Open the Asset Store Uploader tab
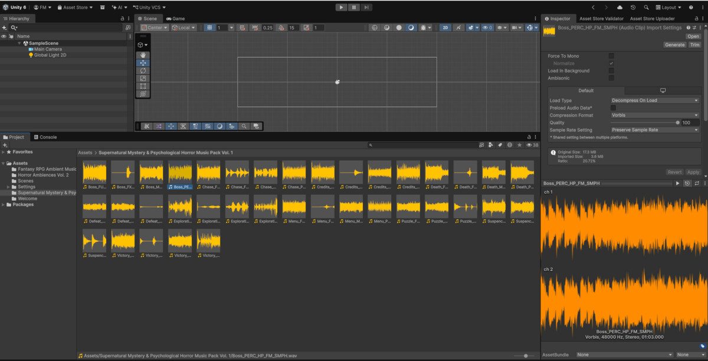This screenshot has width=708, height=361. tap(652, 19)
